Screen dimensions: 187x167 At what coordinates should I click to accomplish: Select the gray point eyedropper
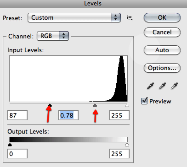[162, 86]
